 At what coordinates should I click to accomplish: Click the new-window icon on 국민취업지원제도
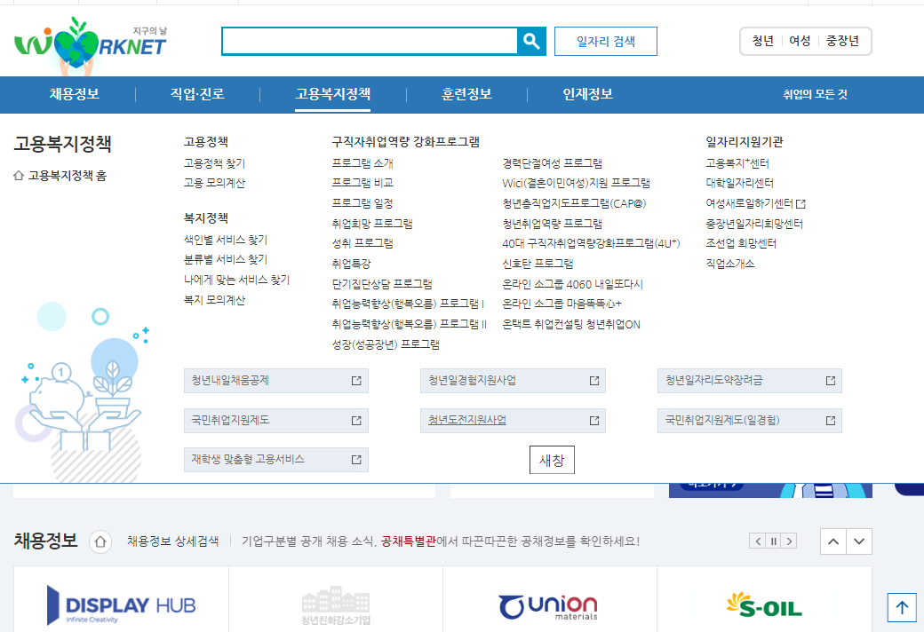click(x=358, y=420)
